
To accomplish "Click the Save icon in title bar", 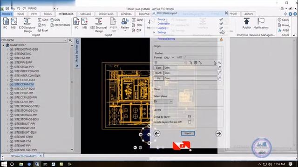I will (7, 8).
